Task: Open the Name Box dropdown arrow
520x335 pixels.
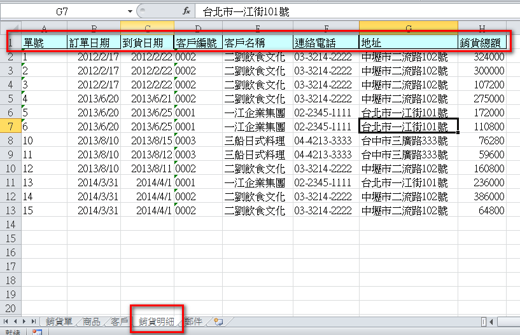Action: coord(130,11)
